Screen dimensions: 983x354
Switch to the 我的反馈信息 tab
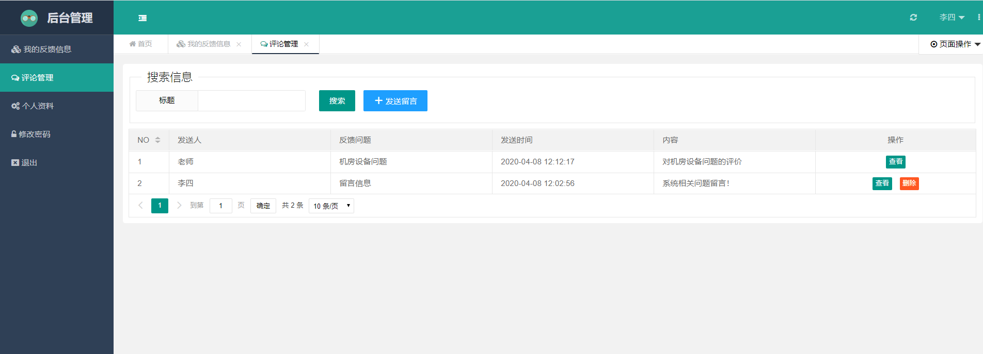pos(203,44)
